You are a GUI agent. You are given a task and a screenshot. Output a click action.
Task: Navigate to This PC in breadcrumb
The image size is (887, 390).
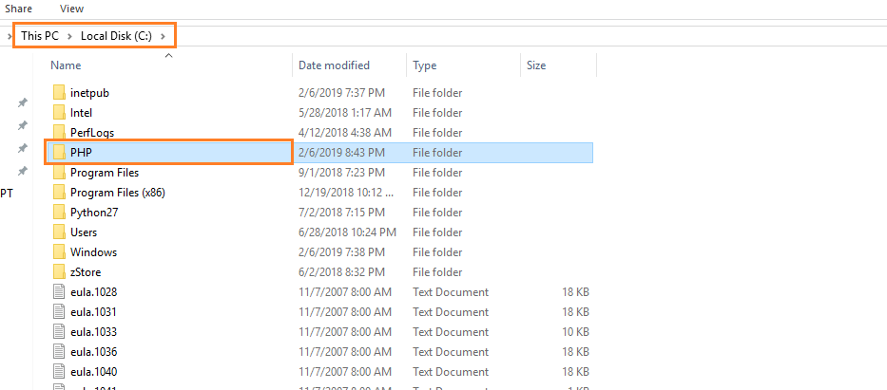click(39, 36)
